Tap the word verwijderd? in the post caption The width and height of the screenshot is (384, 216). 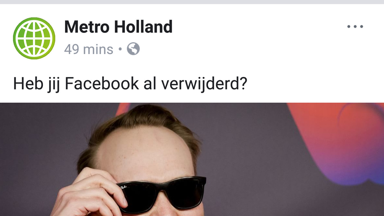tap(204, 84)
